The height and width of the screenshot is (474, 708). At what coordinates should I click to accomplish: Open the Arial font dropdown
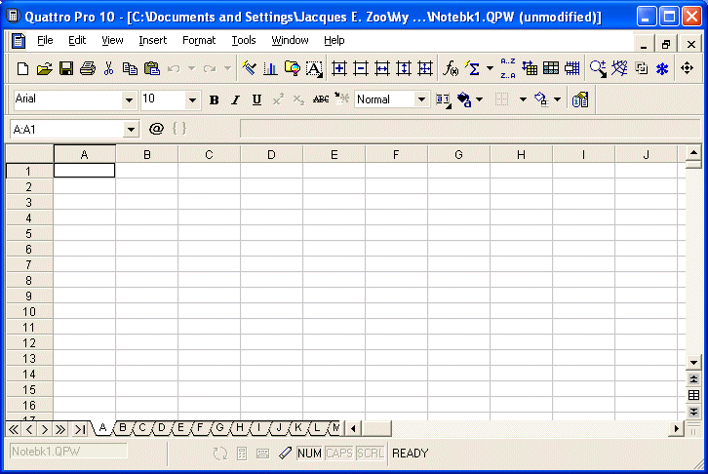tap(129, 99)
